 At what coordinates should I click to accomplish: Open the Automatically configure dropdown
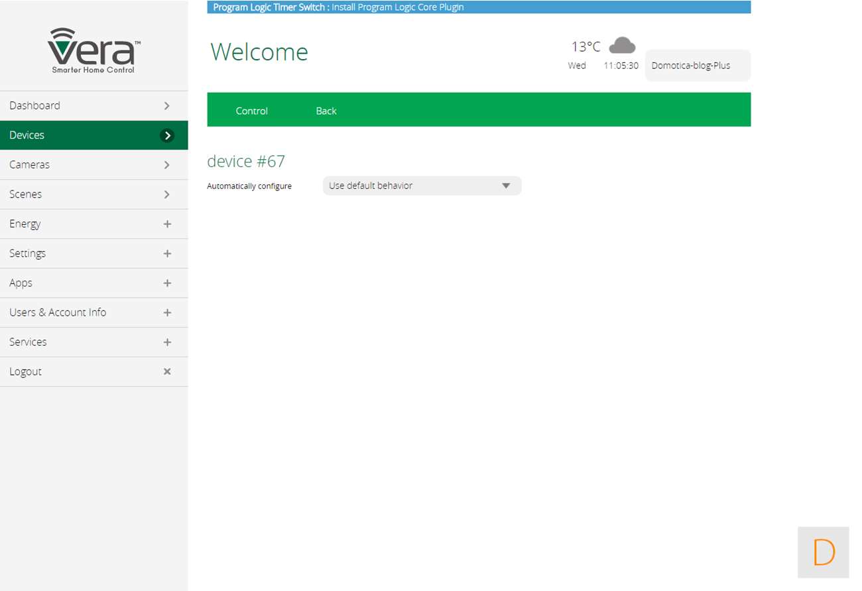coord(422,186)
